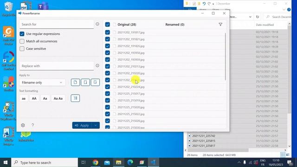Image resolution: width=297 pixels, height=167 pixels.
Task: Select file 20211231_225742 in Explorer
Action: pyautogui.click(x=204, y=136)
